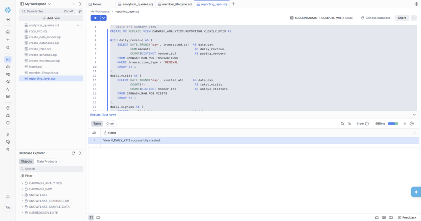Viewport: 421px width, 221px height.
Task: Click the Run query play button
Action: [95, 18]
